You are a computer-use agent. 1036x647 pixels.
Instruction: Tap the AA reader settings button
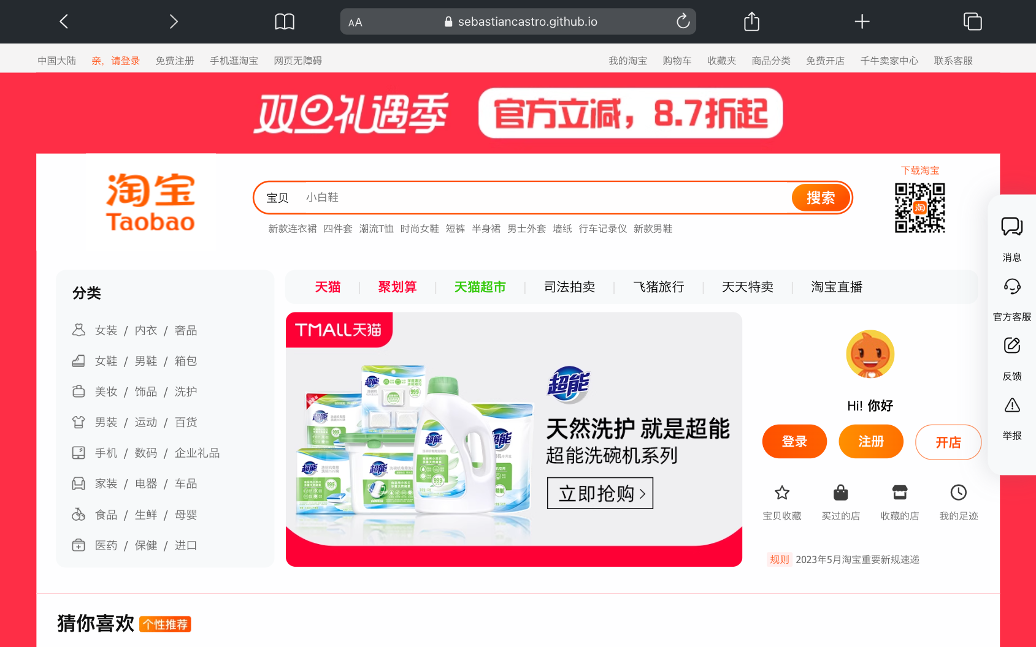355,23
